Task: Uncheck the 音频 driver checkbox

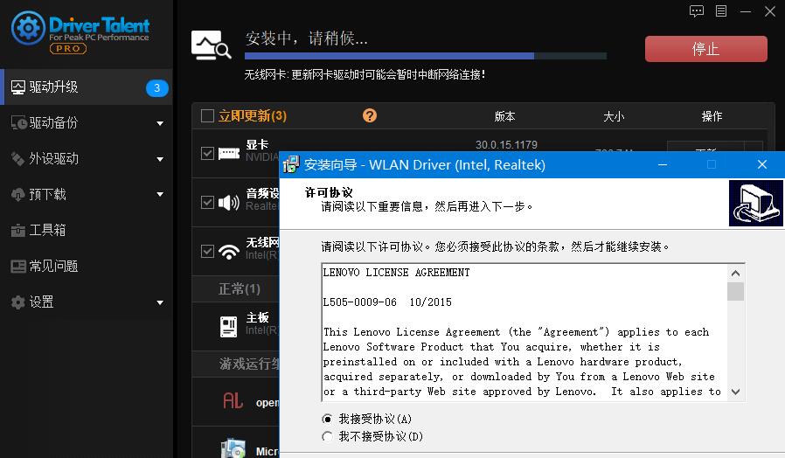Action: click(x=207, y=202)
